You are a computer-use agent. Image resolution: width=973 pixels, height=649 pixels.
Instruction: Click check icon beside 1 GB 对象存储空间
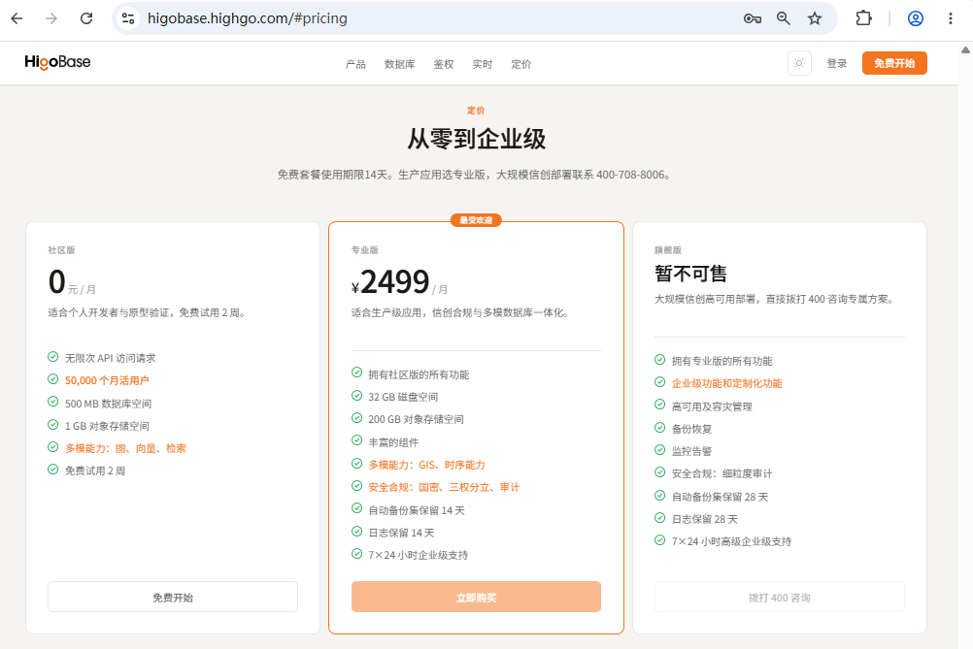pyautogui.click(x=52, y=424)
